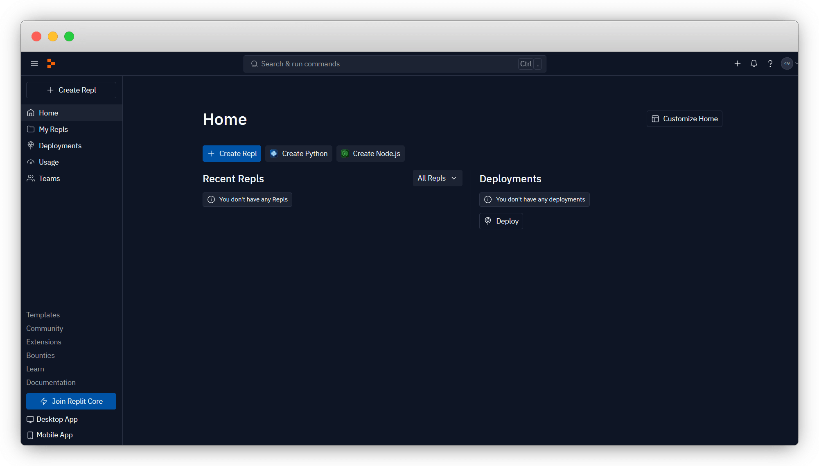Viewport: 819px width, 466px height.
Task: Open the Templates link
Action: point(43,315)
